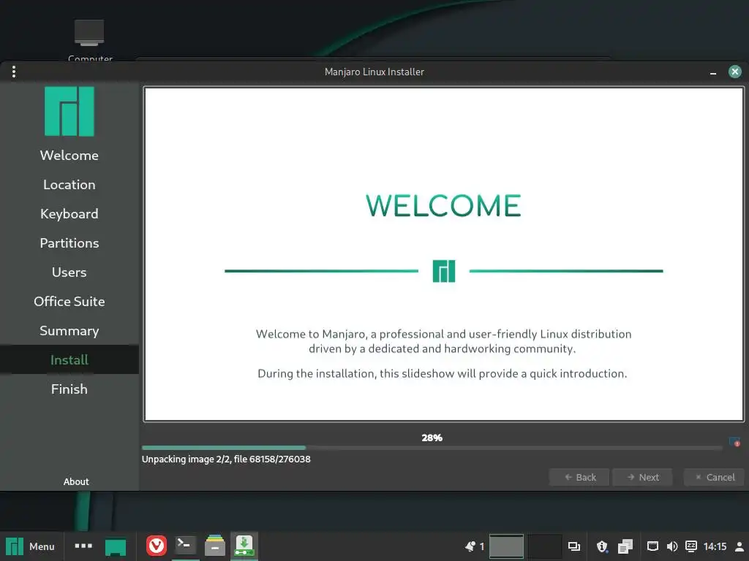Open the volume control in the tray
The image size is (749, 561).
point(672,546)
